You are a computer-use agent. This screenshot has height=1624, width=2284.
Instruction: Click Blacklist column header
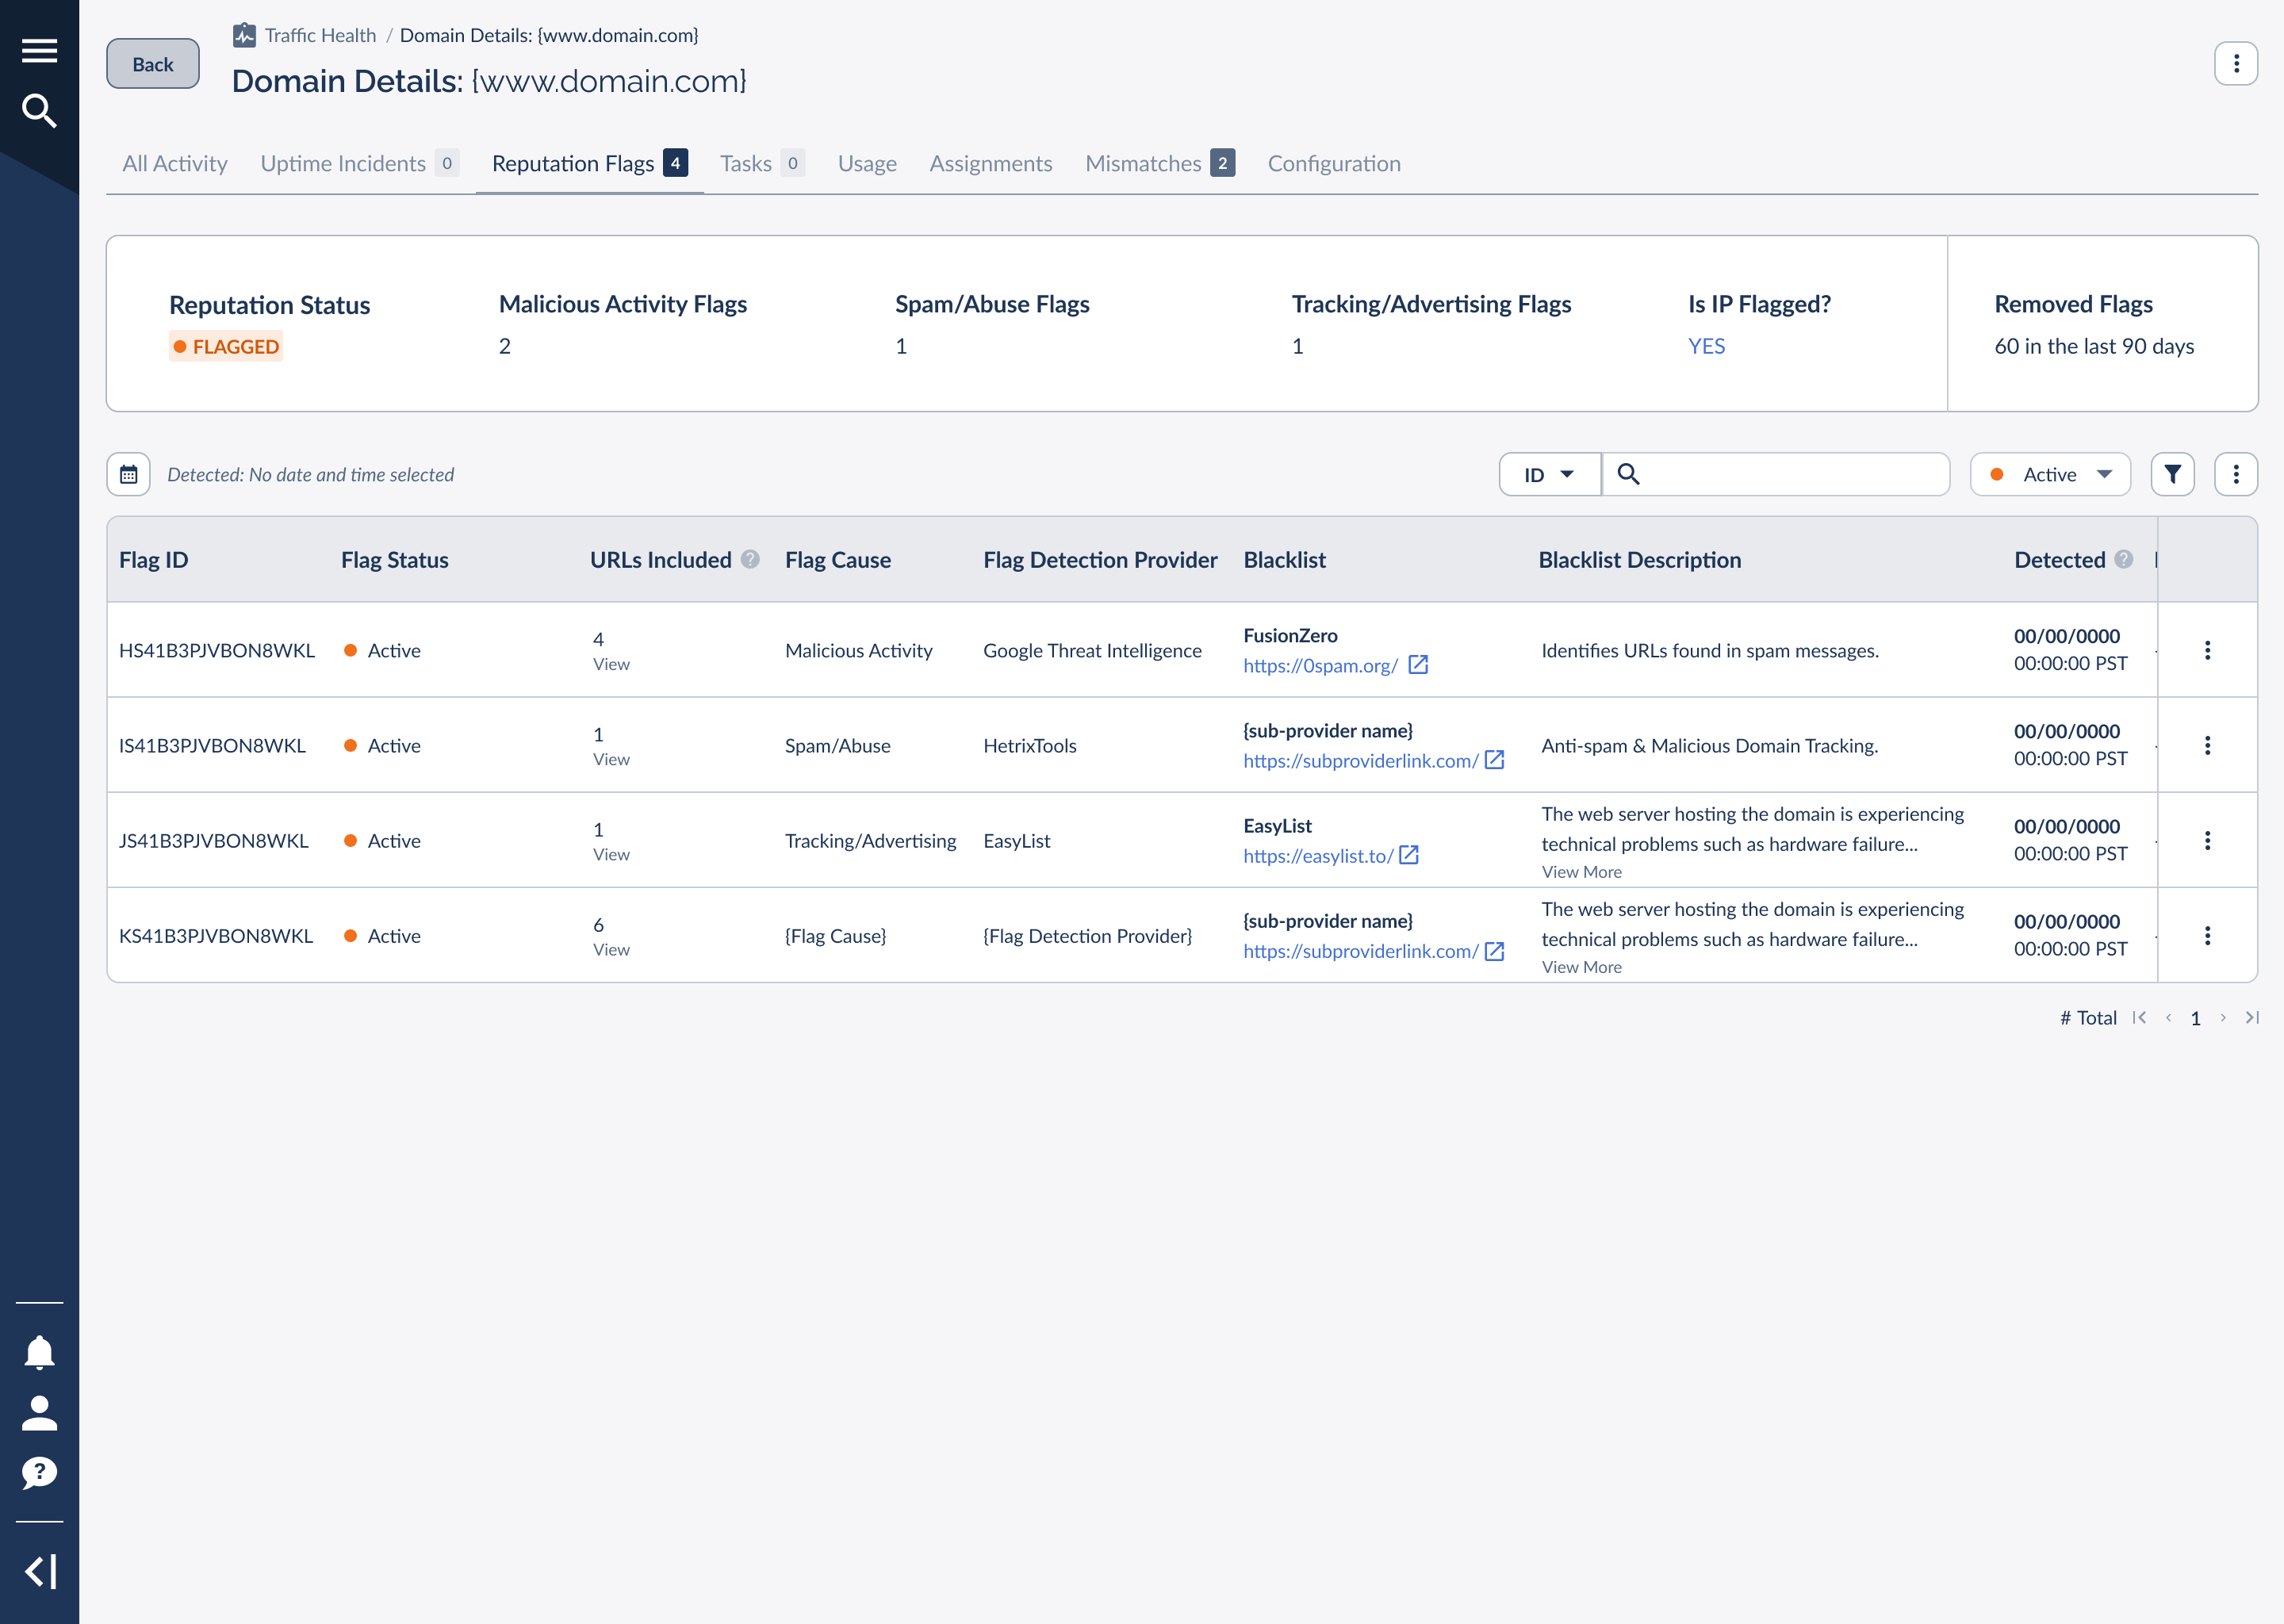(x=1284, y=559)
